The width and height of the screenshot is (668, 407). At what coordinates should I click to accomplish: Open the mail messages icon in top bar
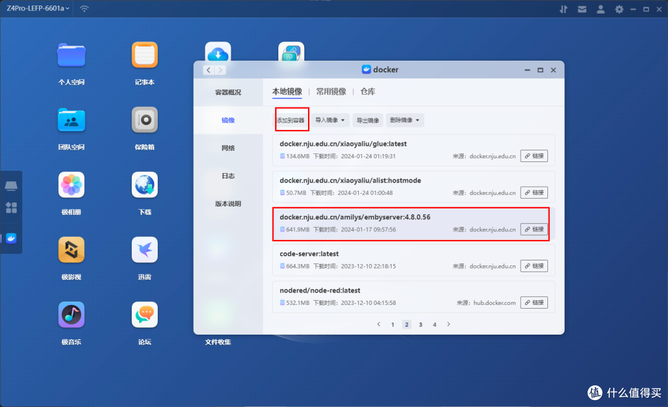tap(582, 9)
